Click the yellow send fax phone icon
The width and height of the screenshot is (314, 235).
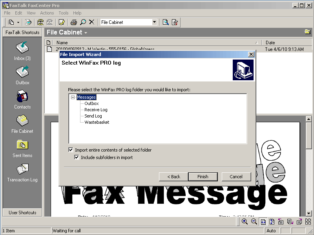click(40, 22)
